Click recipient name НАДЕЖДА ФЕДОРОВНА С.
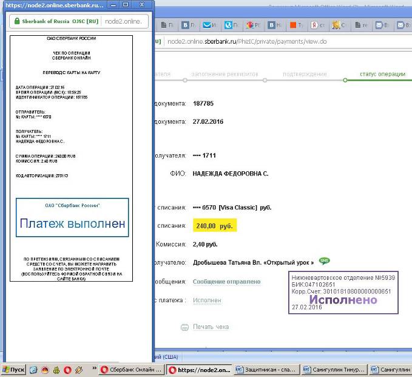 pyautogui.click(x=231, y=174)
